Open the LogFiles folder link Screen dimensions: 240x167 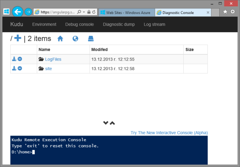pyautogui.click(x=53, y=59)
